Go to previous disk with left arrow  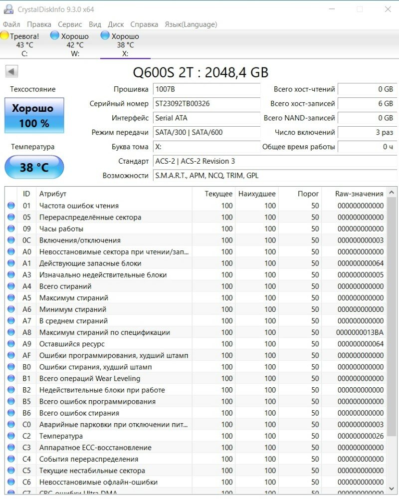[12, 71]
